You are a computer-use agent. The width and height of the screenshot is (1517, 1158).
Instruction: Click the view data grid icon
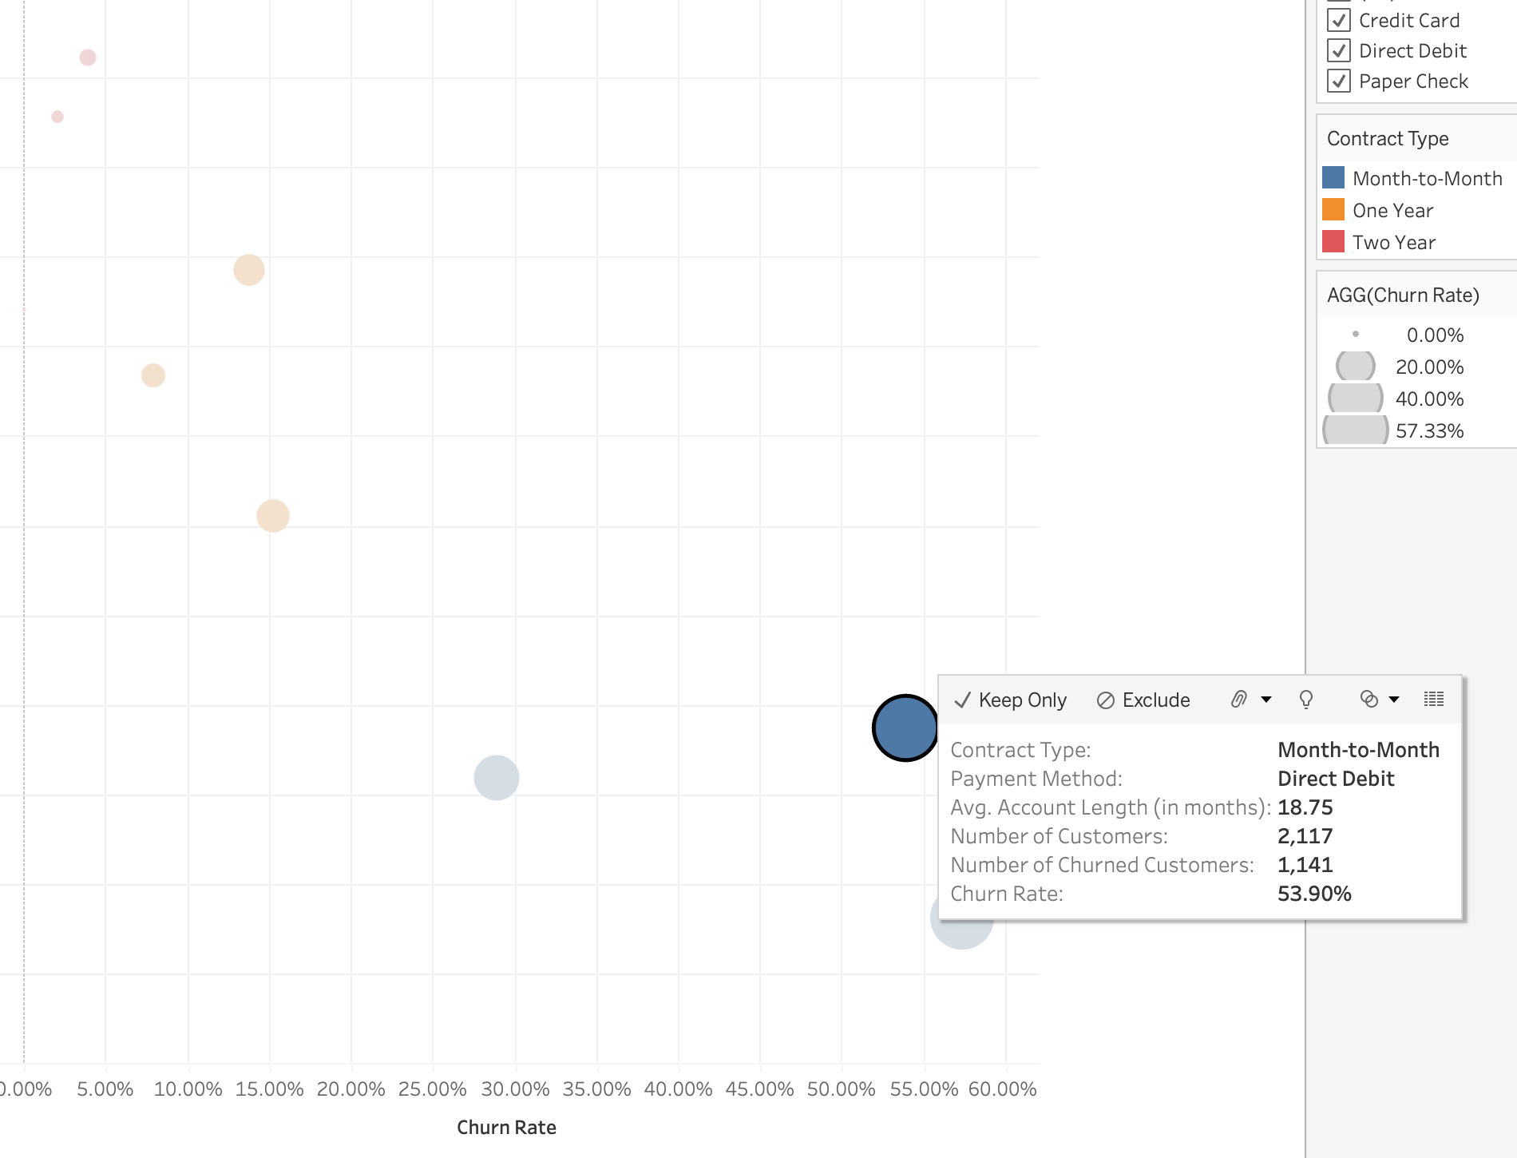click(x=1434, y=700)
